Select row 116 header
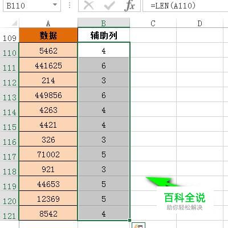This screenshot has width=228, height=228. (9, 139)
